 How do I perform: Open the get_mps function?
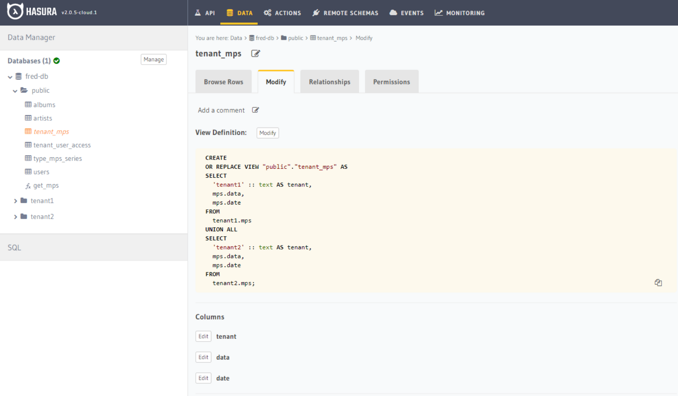(46, 185)
